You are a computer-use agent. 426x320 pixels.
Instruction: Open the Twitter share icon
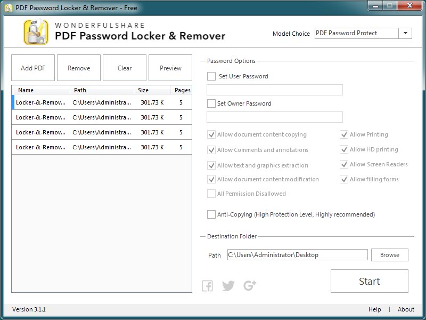(228, 286)
